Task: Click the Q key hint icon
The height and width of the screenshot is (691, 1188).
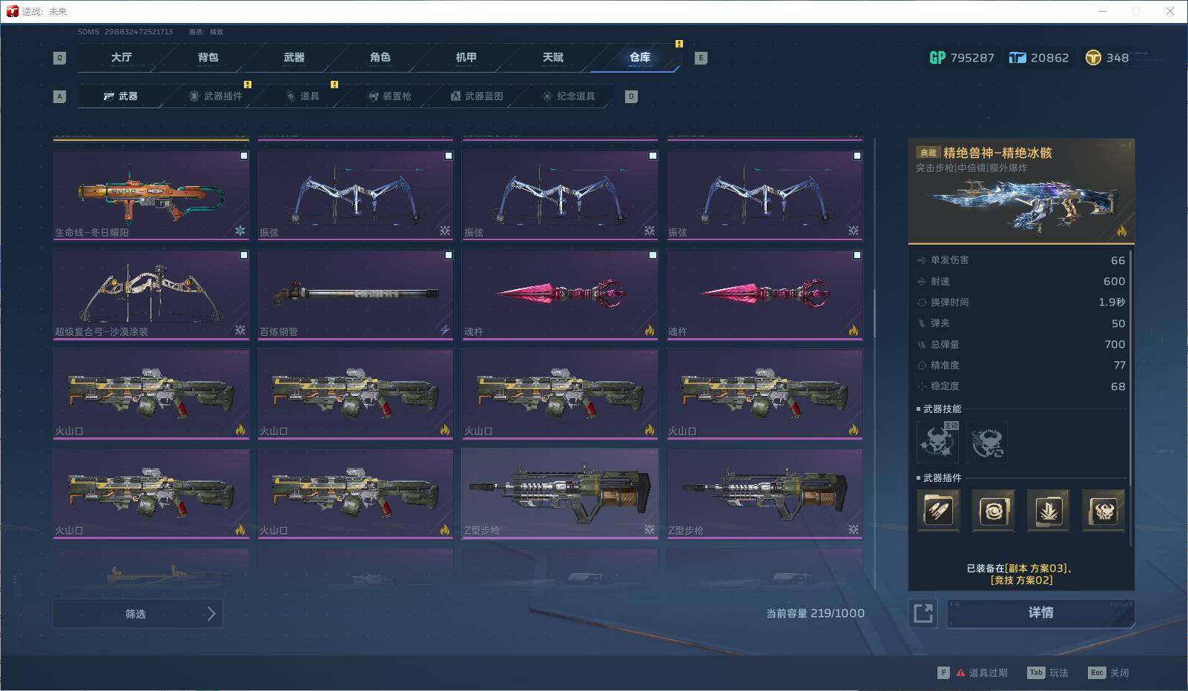Action: [60, 58]
